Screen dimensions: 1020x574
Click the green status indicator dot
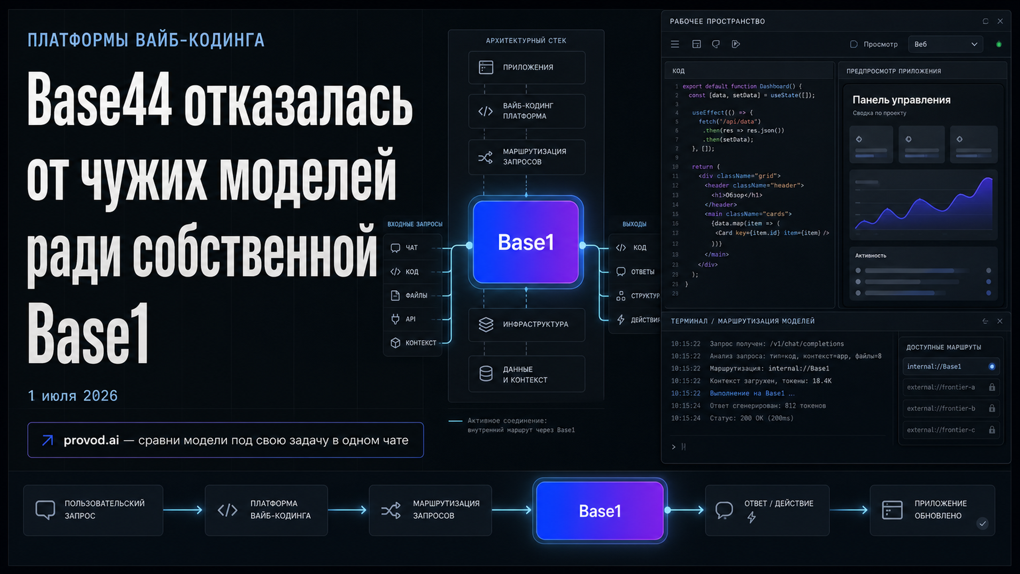[x=998, y=44]
